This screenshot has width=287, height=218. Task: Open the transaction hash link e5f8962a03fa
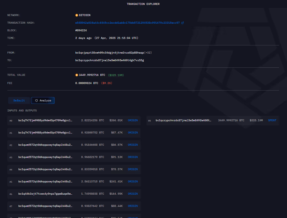tap(127, 23)
